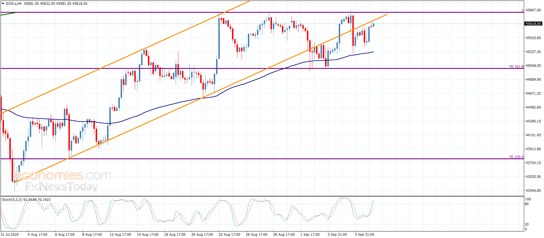Click the 8 Aug 17:00 time label
The image size is (544, 238).
tap(92, 235)
